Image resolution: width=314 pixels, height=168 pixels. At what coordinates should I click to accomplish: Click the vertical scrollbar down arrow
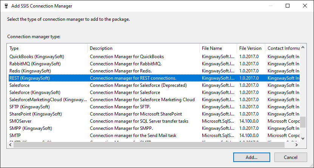point(303,139)
